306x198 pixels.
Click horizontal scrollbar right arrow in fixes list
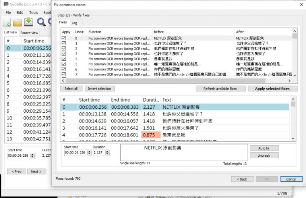(290, 80)
